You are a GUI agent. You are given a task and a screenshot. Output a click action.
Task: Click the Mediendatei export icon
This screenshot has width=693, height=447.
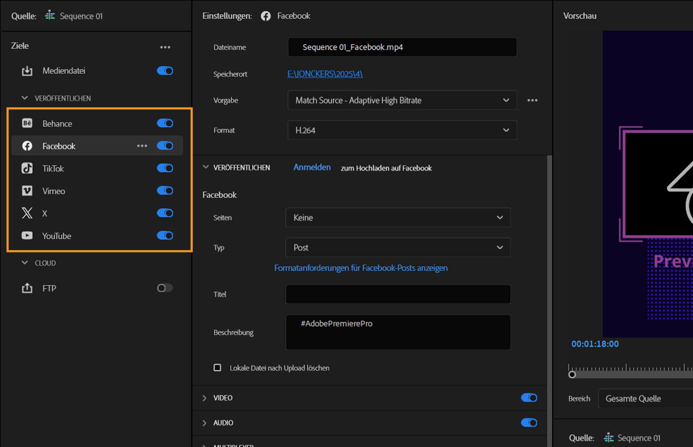[27, 71]
